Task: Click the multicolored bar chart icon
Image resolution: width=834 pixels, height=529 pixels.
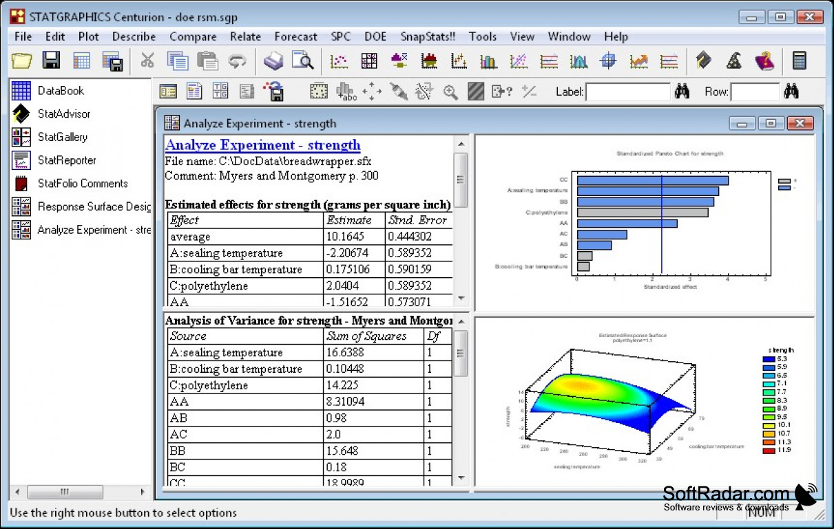Action: (488, 61)
